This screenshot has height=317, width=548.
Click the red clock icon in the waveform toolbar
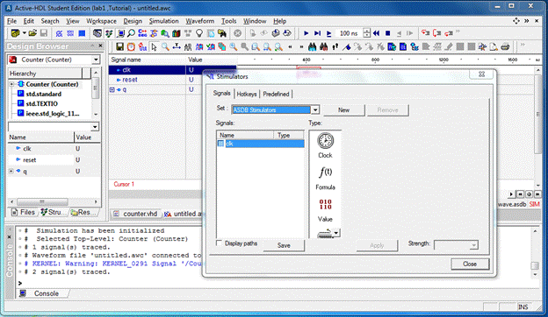[x=131, y=46]
